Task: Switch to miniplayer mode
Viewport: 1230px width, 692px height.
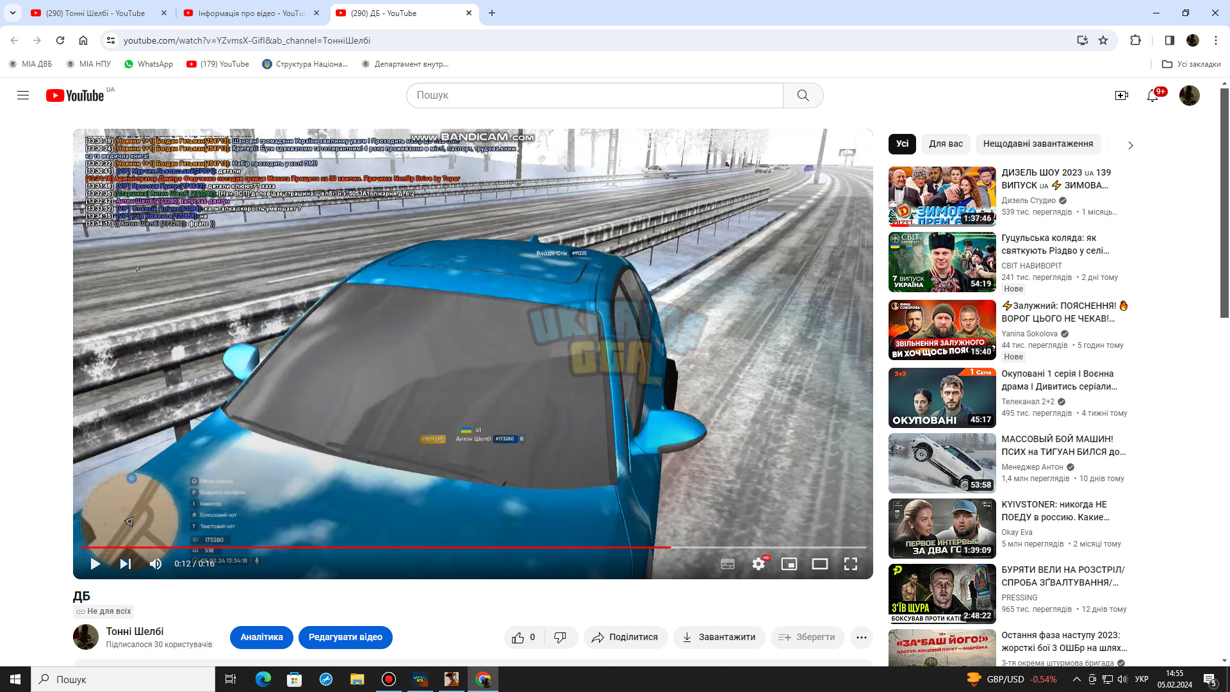Action: pyautogui.click(x=789, y=564)
